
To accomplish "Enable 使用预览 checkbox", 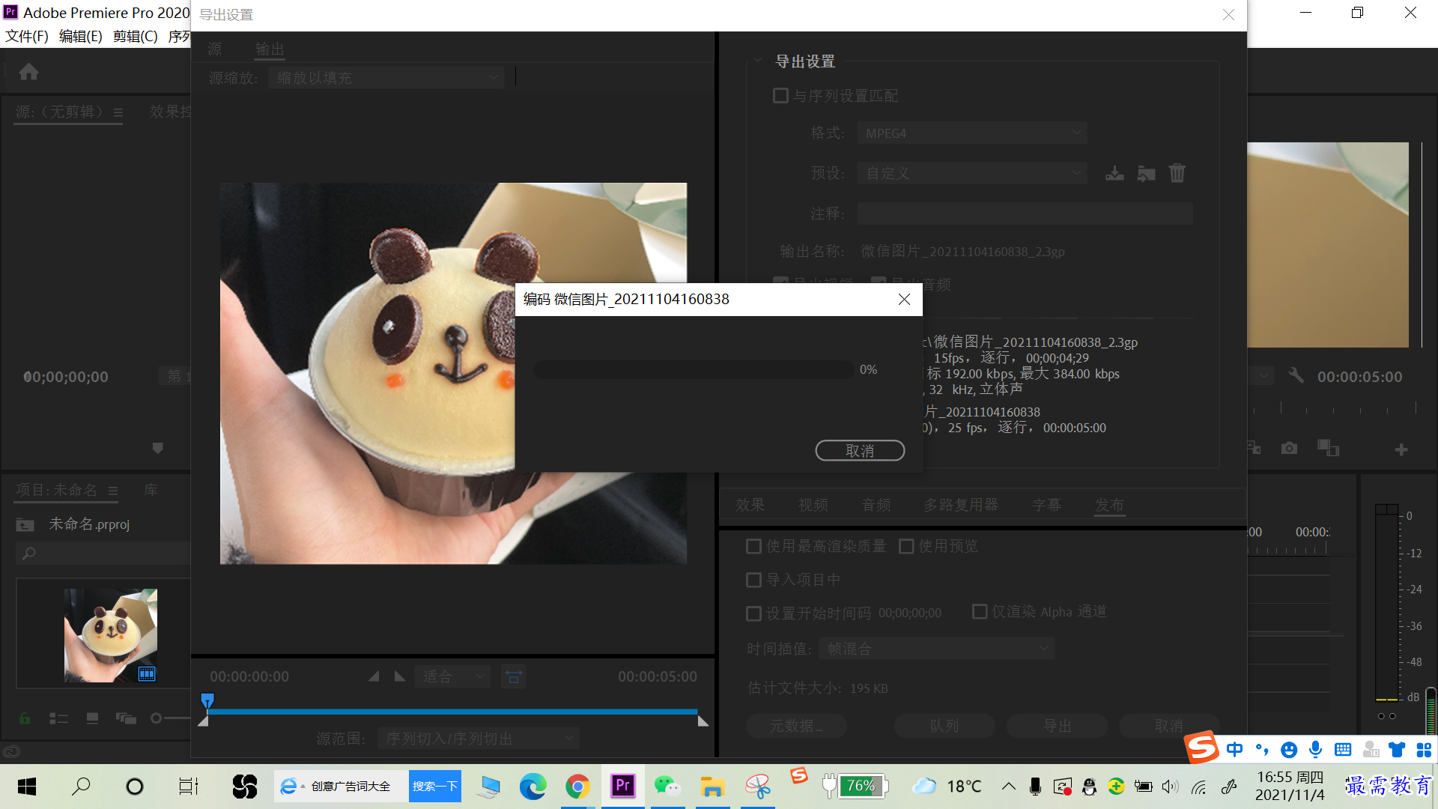I will pos(906,546).
